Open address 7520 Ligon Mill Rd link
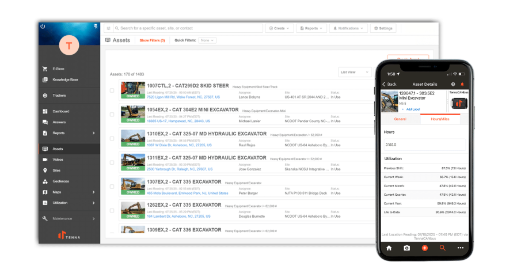 [x=183, y=97]
